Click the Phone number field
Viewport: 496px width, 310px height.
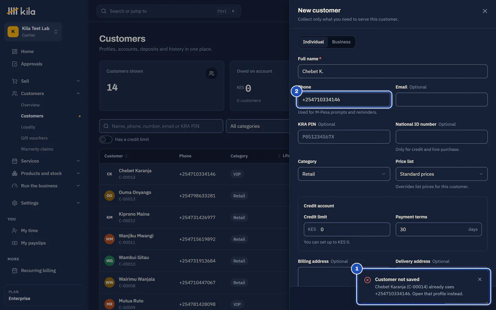[x=344, y=100]
